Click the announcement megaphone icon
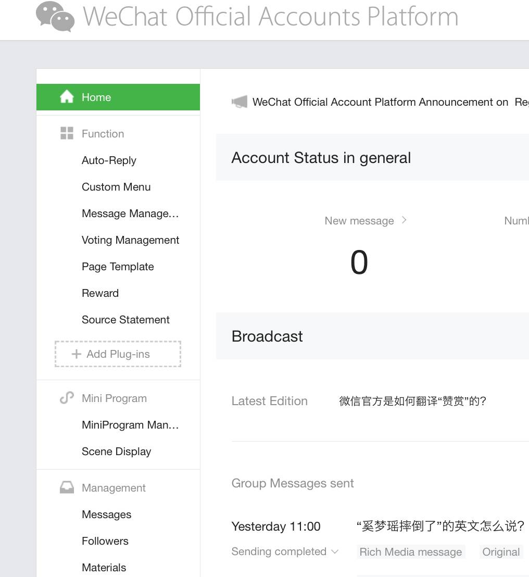 240,102
